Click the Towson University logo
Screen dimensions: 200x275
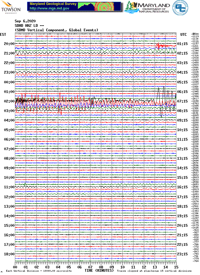(11, 7)
